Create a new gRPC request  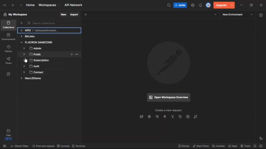[x=173, y=116]
